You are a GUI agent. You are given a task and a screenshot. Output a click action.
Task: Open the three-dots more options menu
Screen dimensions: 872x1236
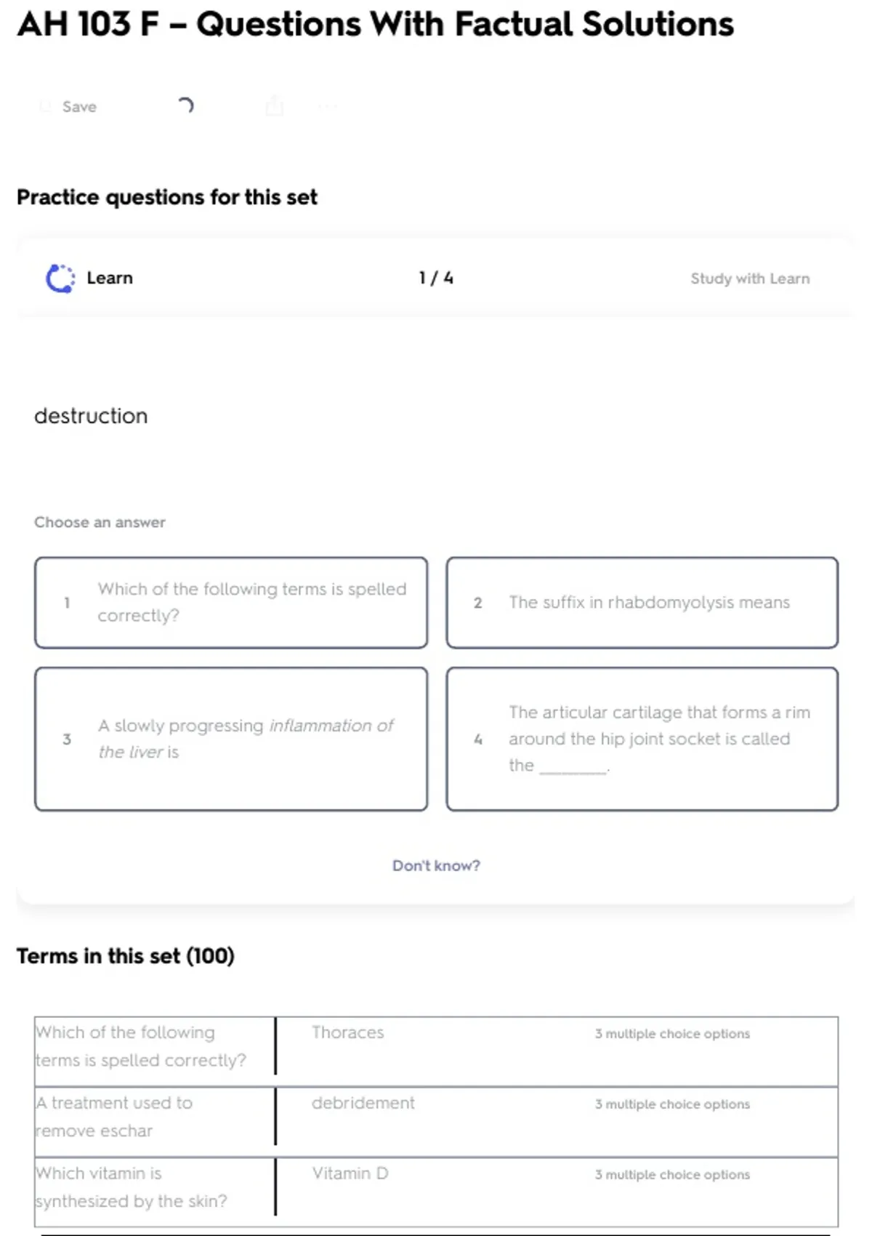[328, 107]
